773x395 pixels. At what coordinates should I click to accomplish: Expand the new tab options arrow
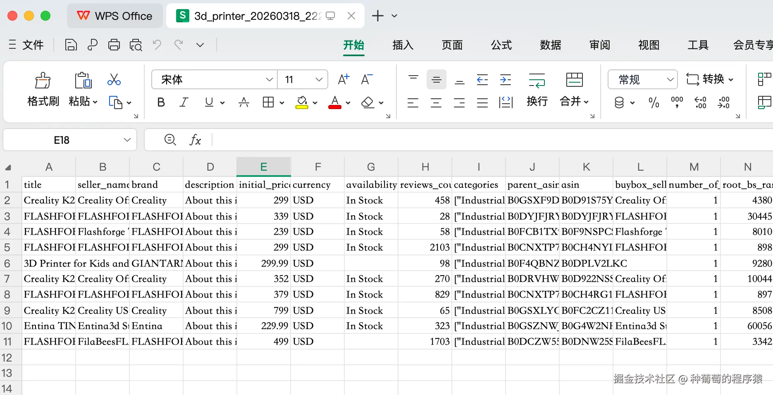pyautogui.click(x=394, y=16)
